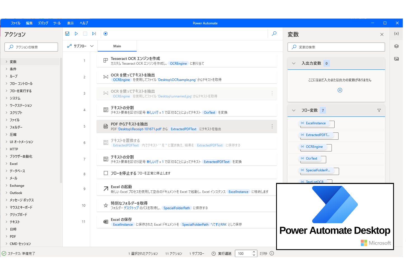The height and width of the screenshot is (280, 406).
Task: Expand the Excel action group
Action: pos(7,164)
